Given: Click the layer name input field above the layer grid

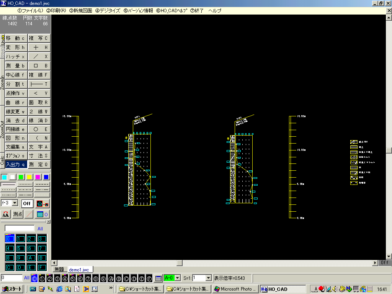Looking at the screenshot, I should [20, 228].
